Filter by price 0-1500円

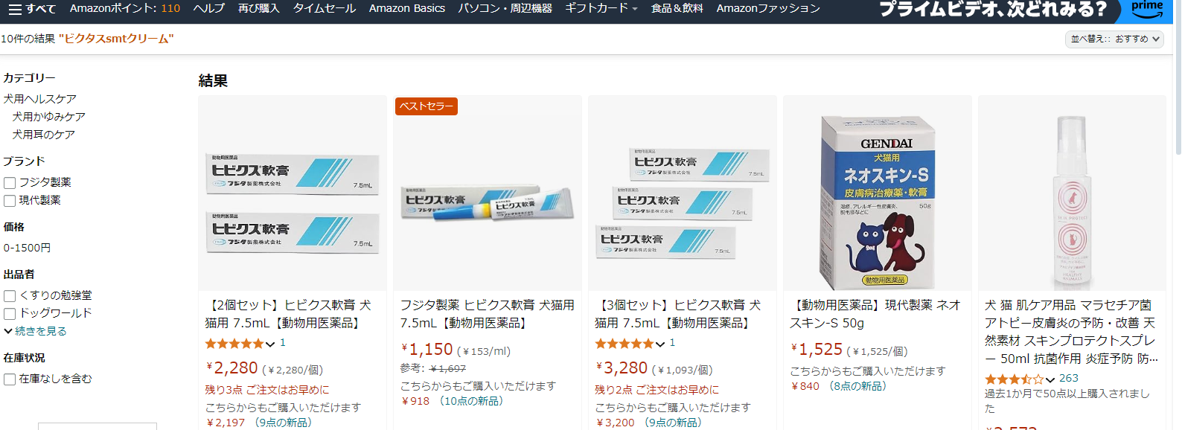pos(27,248)
